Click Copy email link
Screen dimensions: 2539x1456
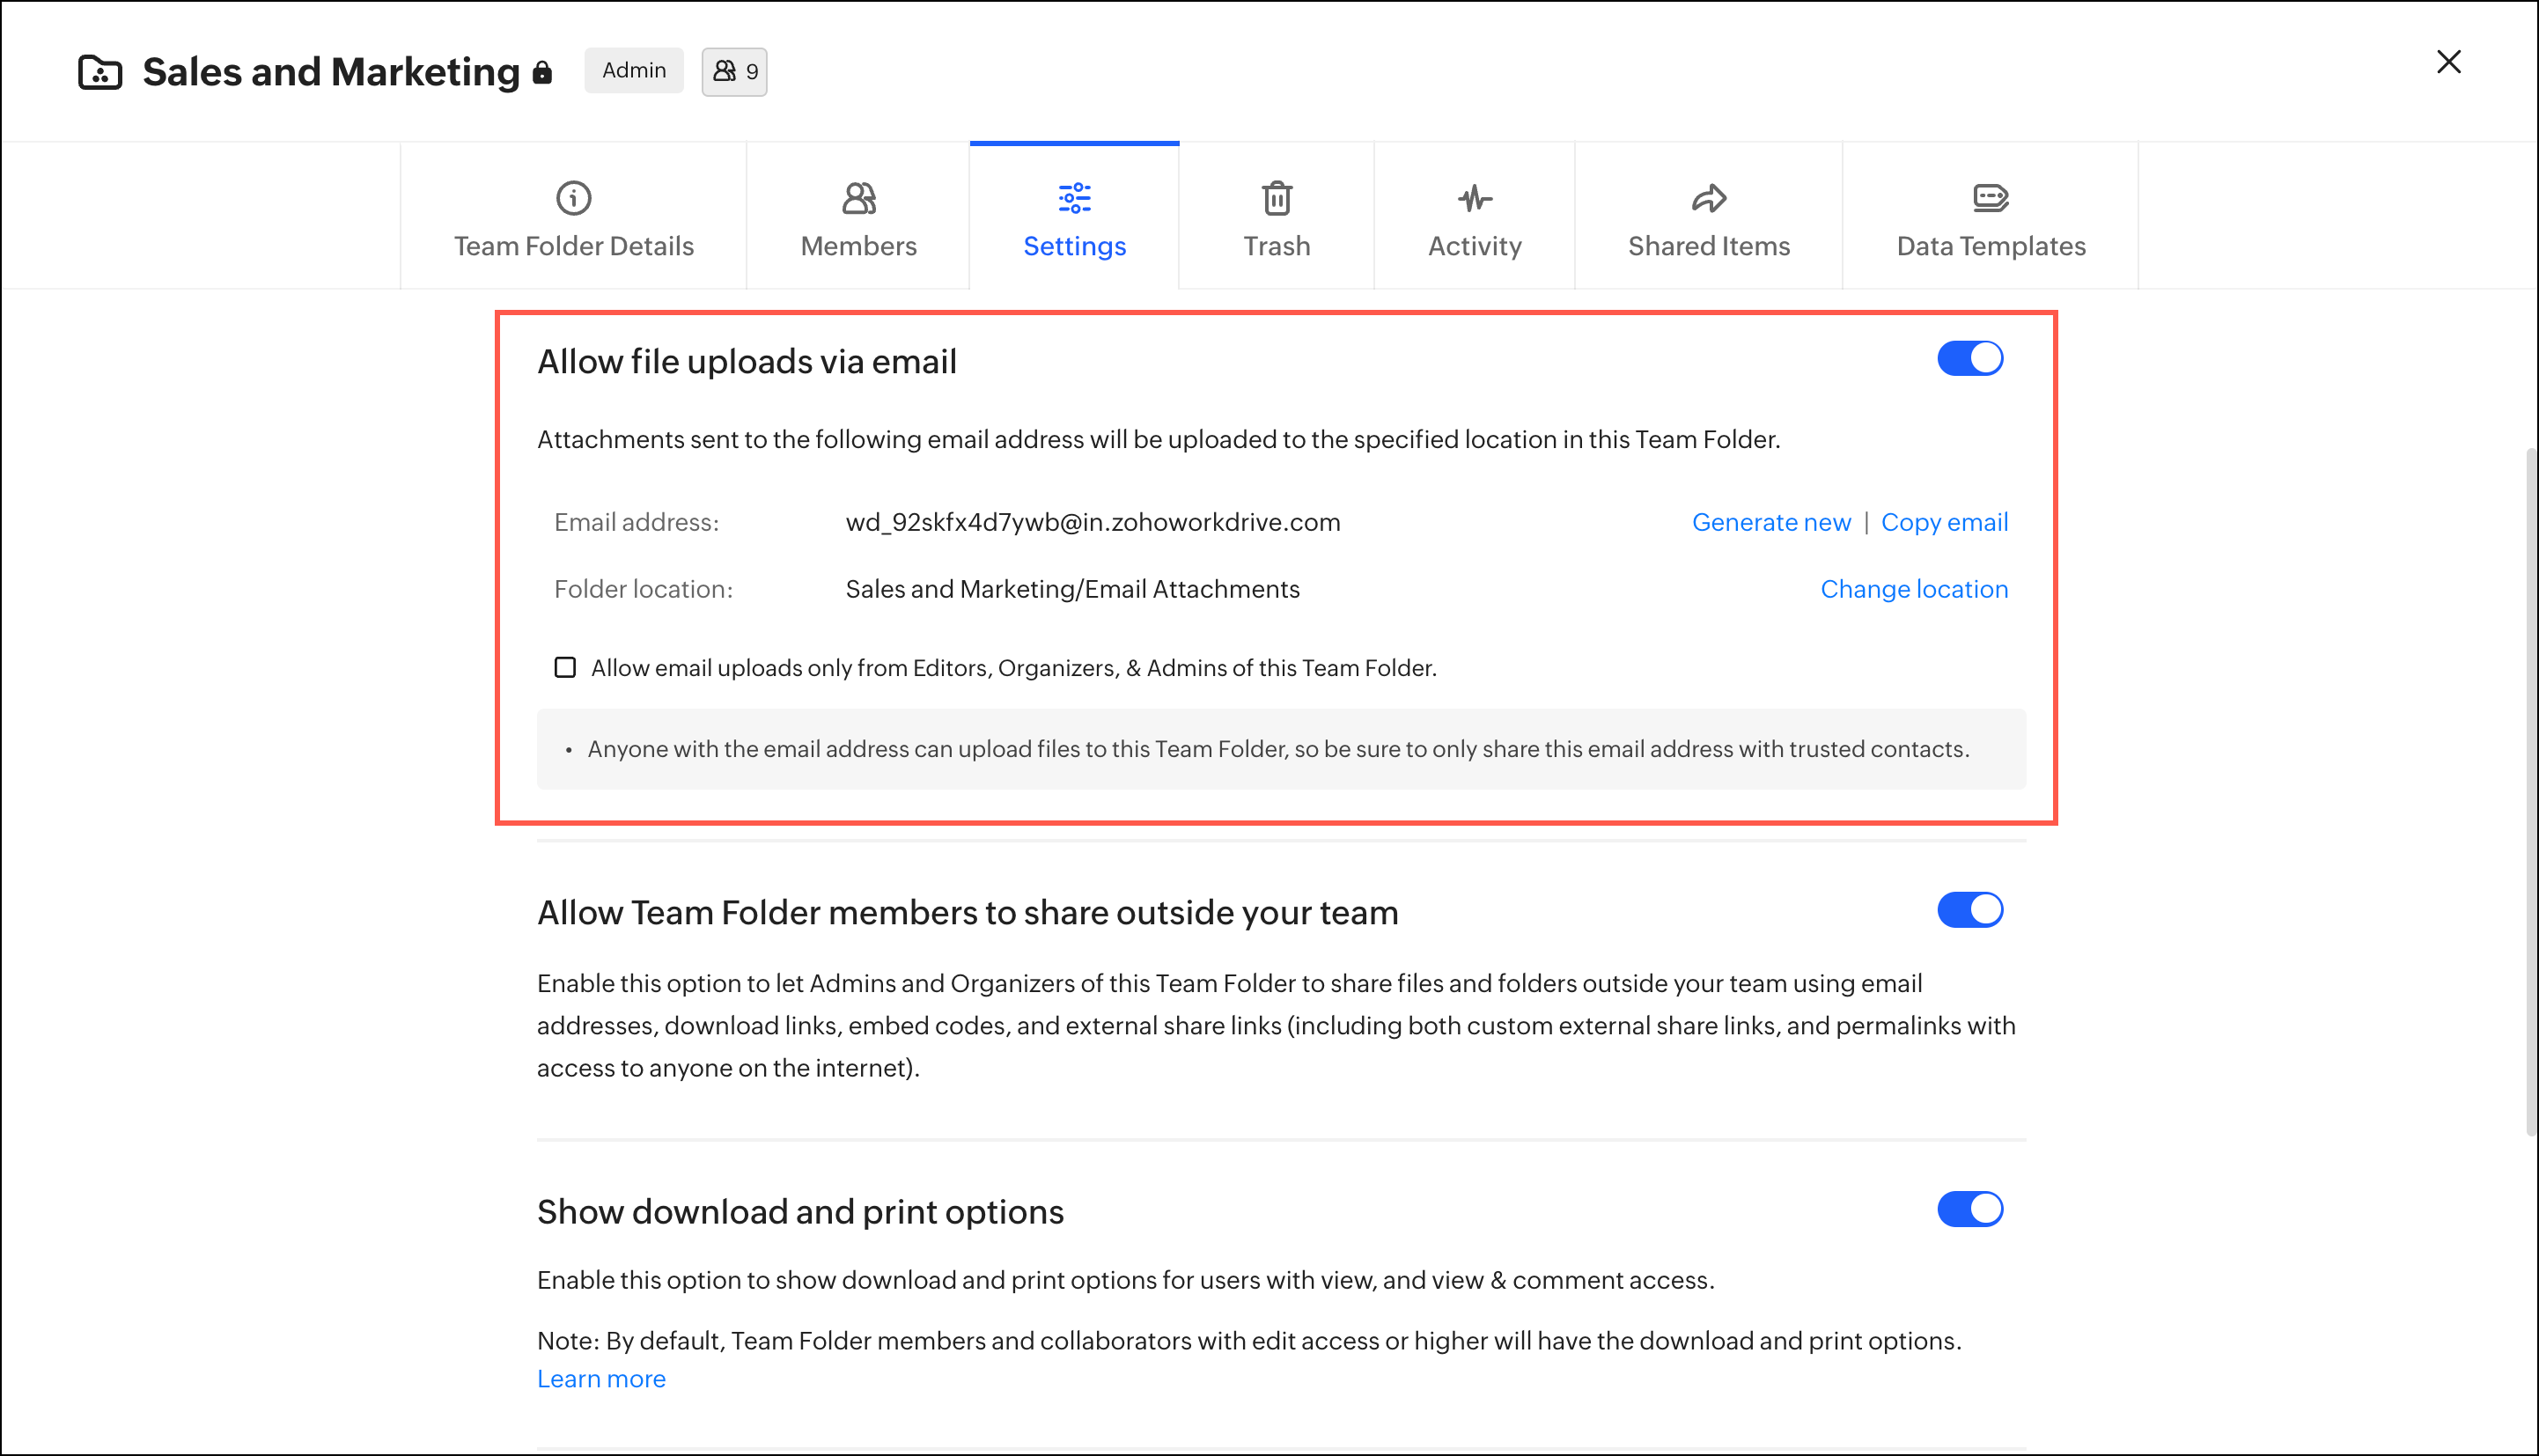(1943, 522)
